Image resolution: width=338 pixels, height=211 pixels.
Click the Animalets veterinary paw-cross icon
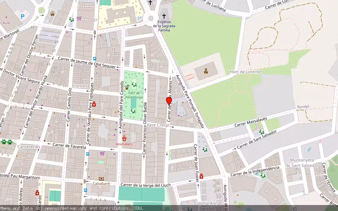(124, 139)
